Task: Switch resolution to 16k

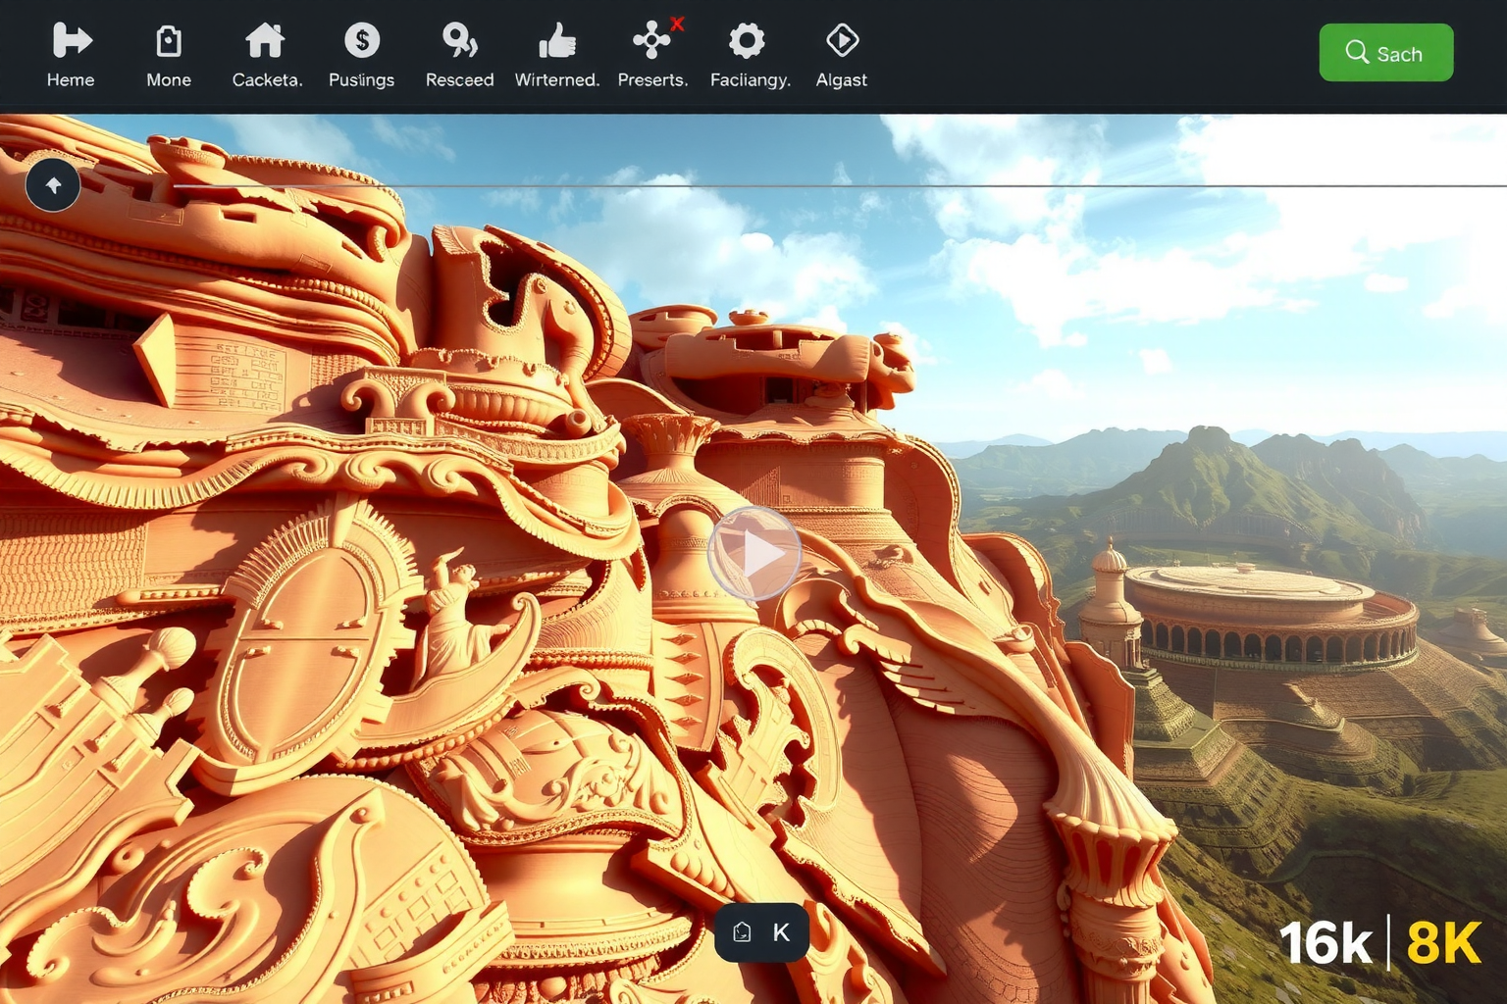Action: tap(1325, 943)
